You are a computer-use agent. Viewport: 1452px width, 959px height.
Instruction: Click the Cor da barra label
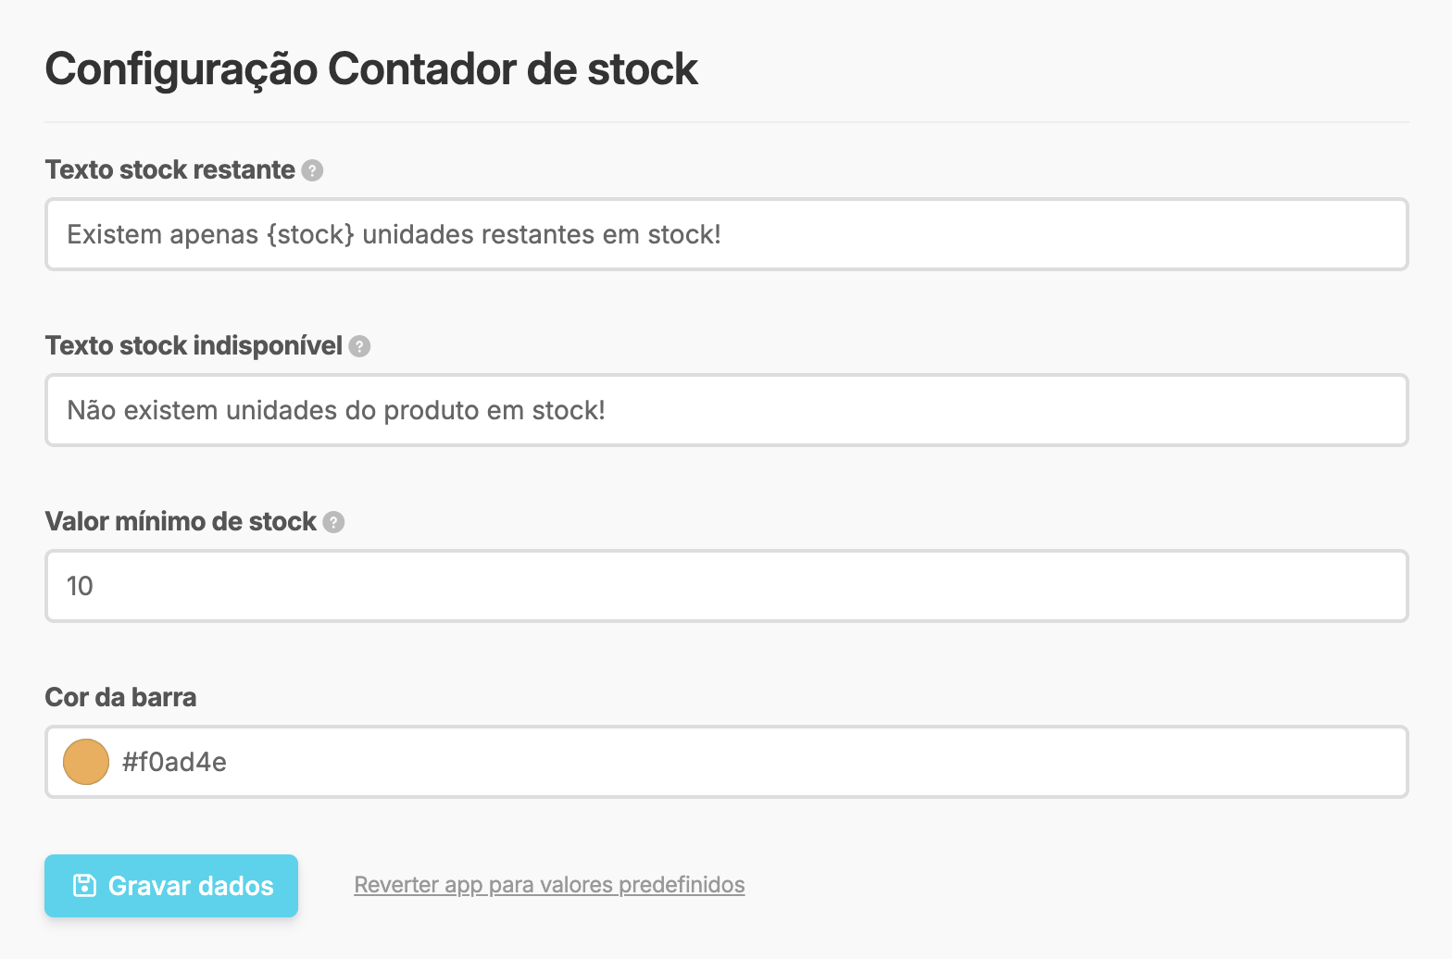[x=120, y=697]
